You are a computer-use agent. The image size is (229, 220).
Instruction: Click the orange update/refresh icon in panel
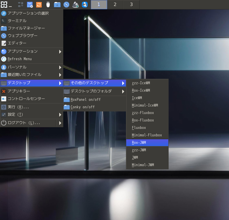[39, 5]
